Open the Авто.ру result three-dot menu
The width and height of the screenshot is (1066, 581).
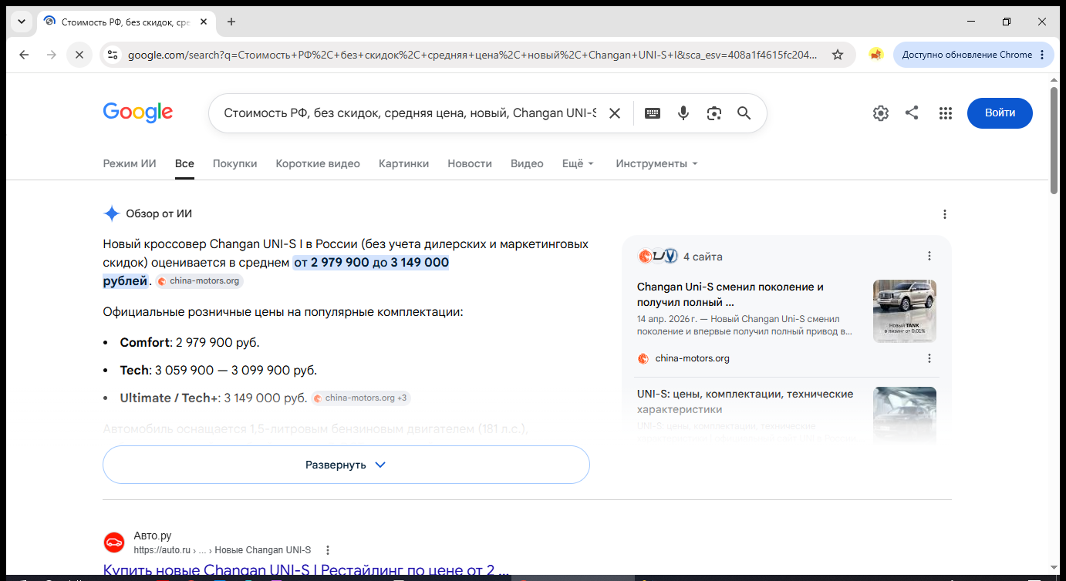[328, 550]
